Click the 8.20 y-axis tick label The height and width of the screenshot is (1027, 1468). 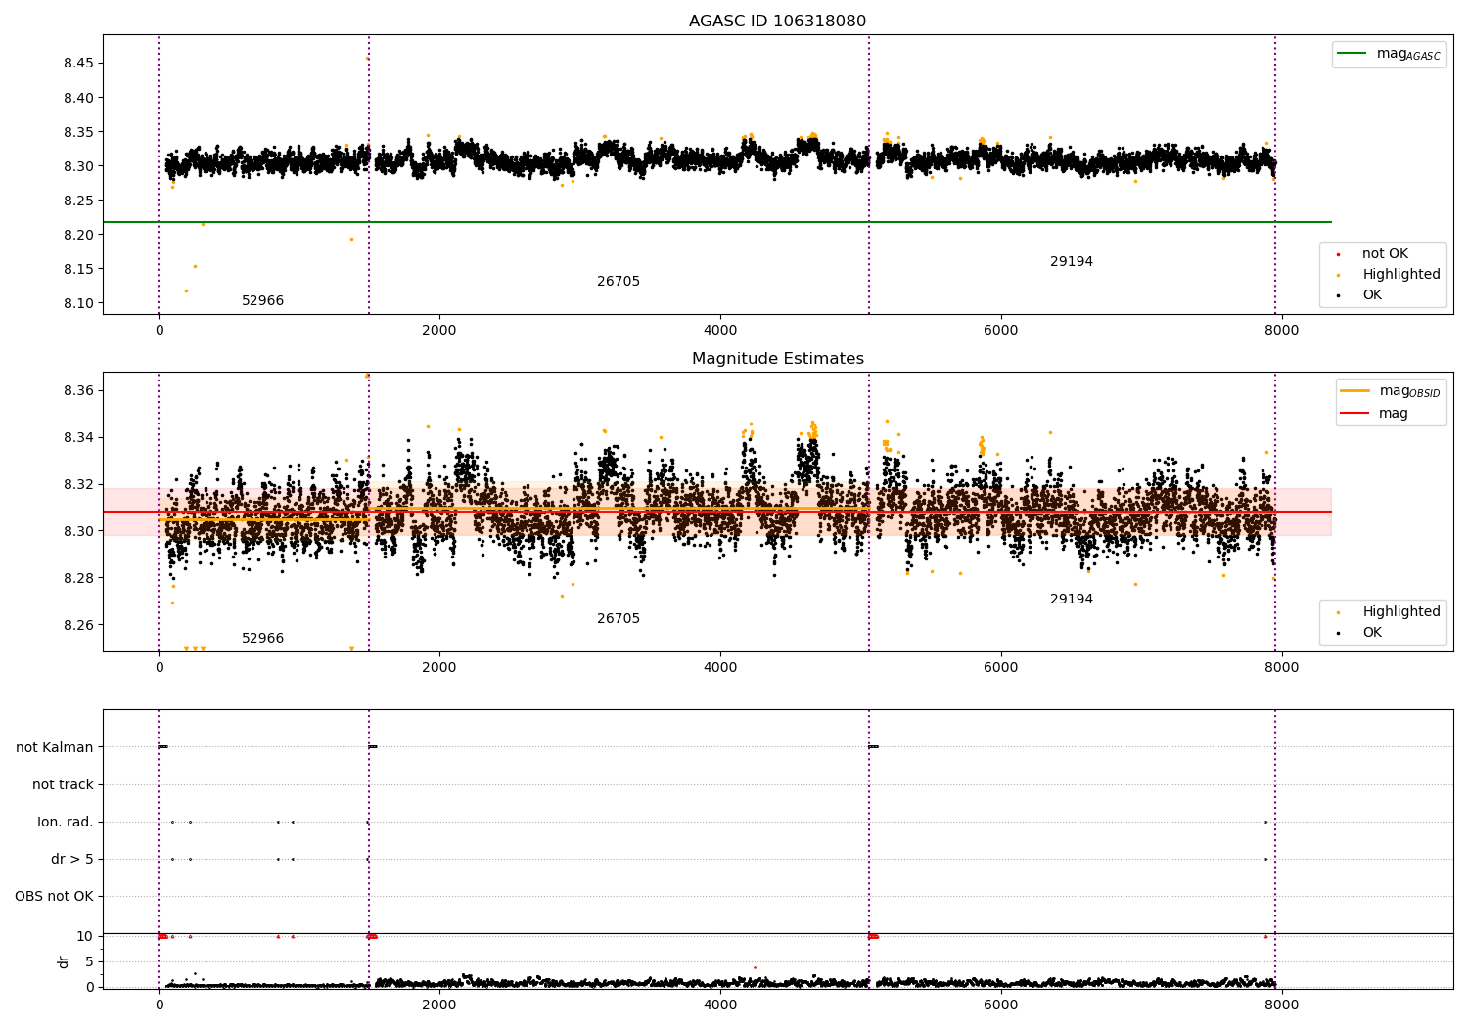click(77, 235)
